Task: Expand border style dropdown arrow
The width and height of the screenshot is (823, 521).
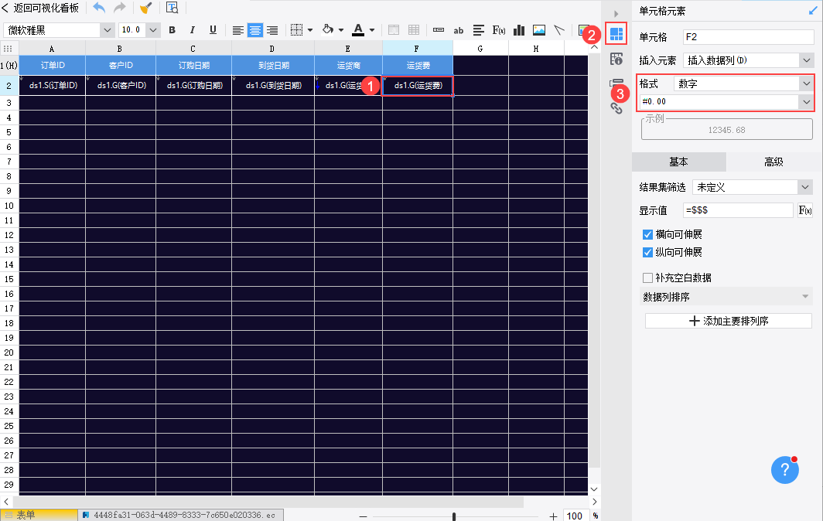Action: pos(310,30)
